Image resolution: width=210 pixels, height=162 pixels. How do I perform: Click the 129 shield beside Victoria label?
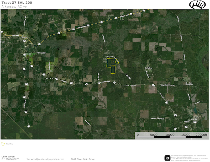tap(56, 78)
